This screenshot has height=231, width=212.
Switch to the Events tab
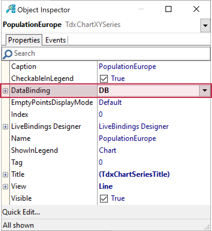56,40
